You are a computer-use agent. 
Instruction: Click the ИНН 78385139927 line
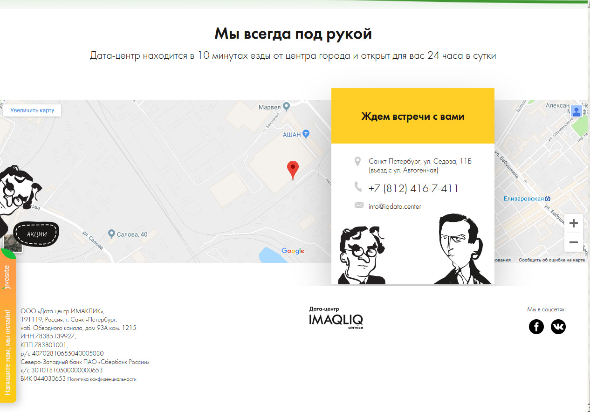pos(48,336)
